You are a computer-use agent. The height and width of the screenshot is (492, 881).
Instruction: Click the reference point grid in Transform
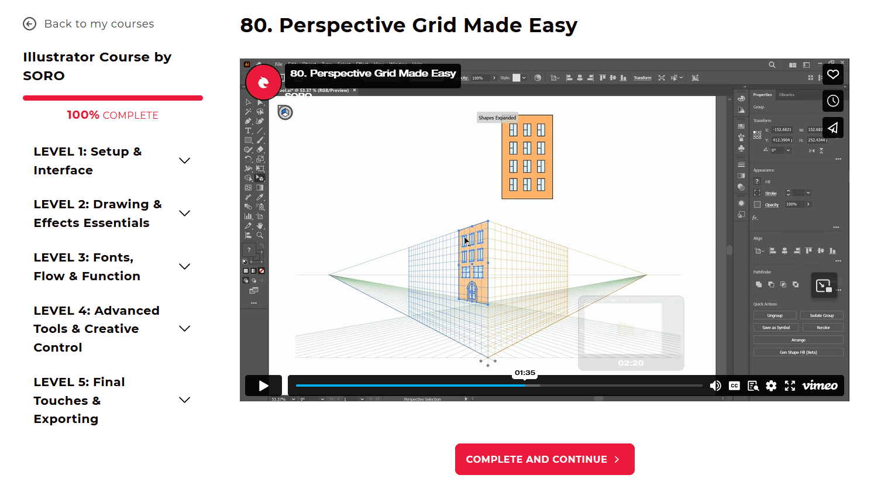point(758,135)
